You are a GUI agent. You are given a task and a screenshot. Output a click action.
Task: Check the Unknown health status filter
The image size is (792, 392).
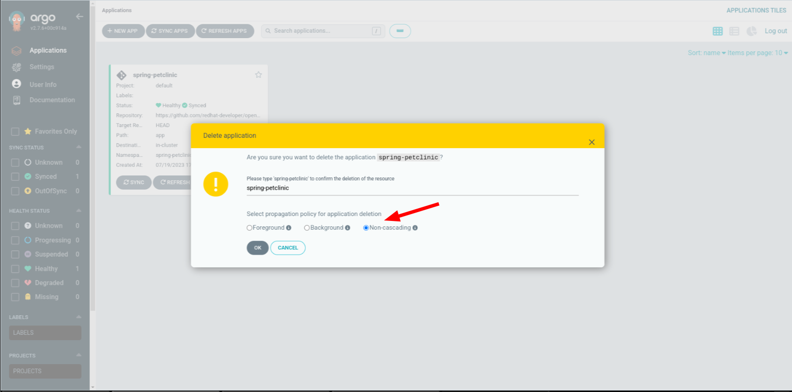point(15,226)
